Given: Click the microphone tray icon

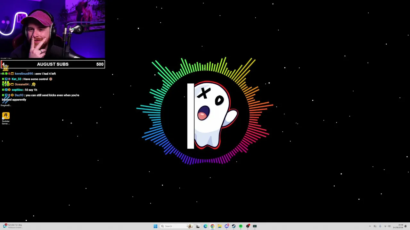Looking at the screenshot, I should pyautogui.click(x=380, y=226).
